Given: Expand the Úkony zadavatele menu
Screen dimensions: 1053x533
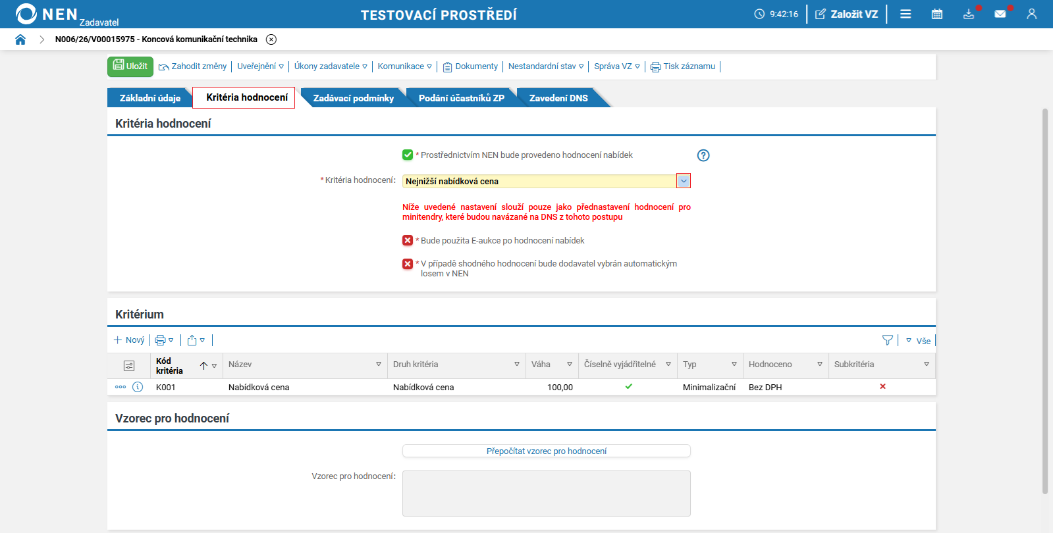Looking at the screenshot, I should (331, 66).
